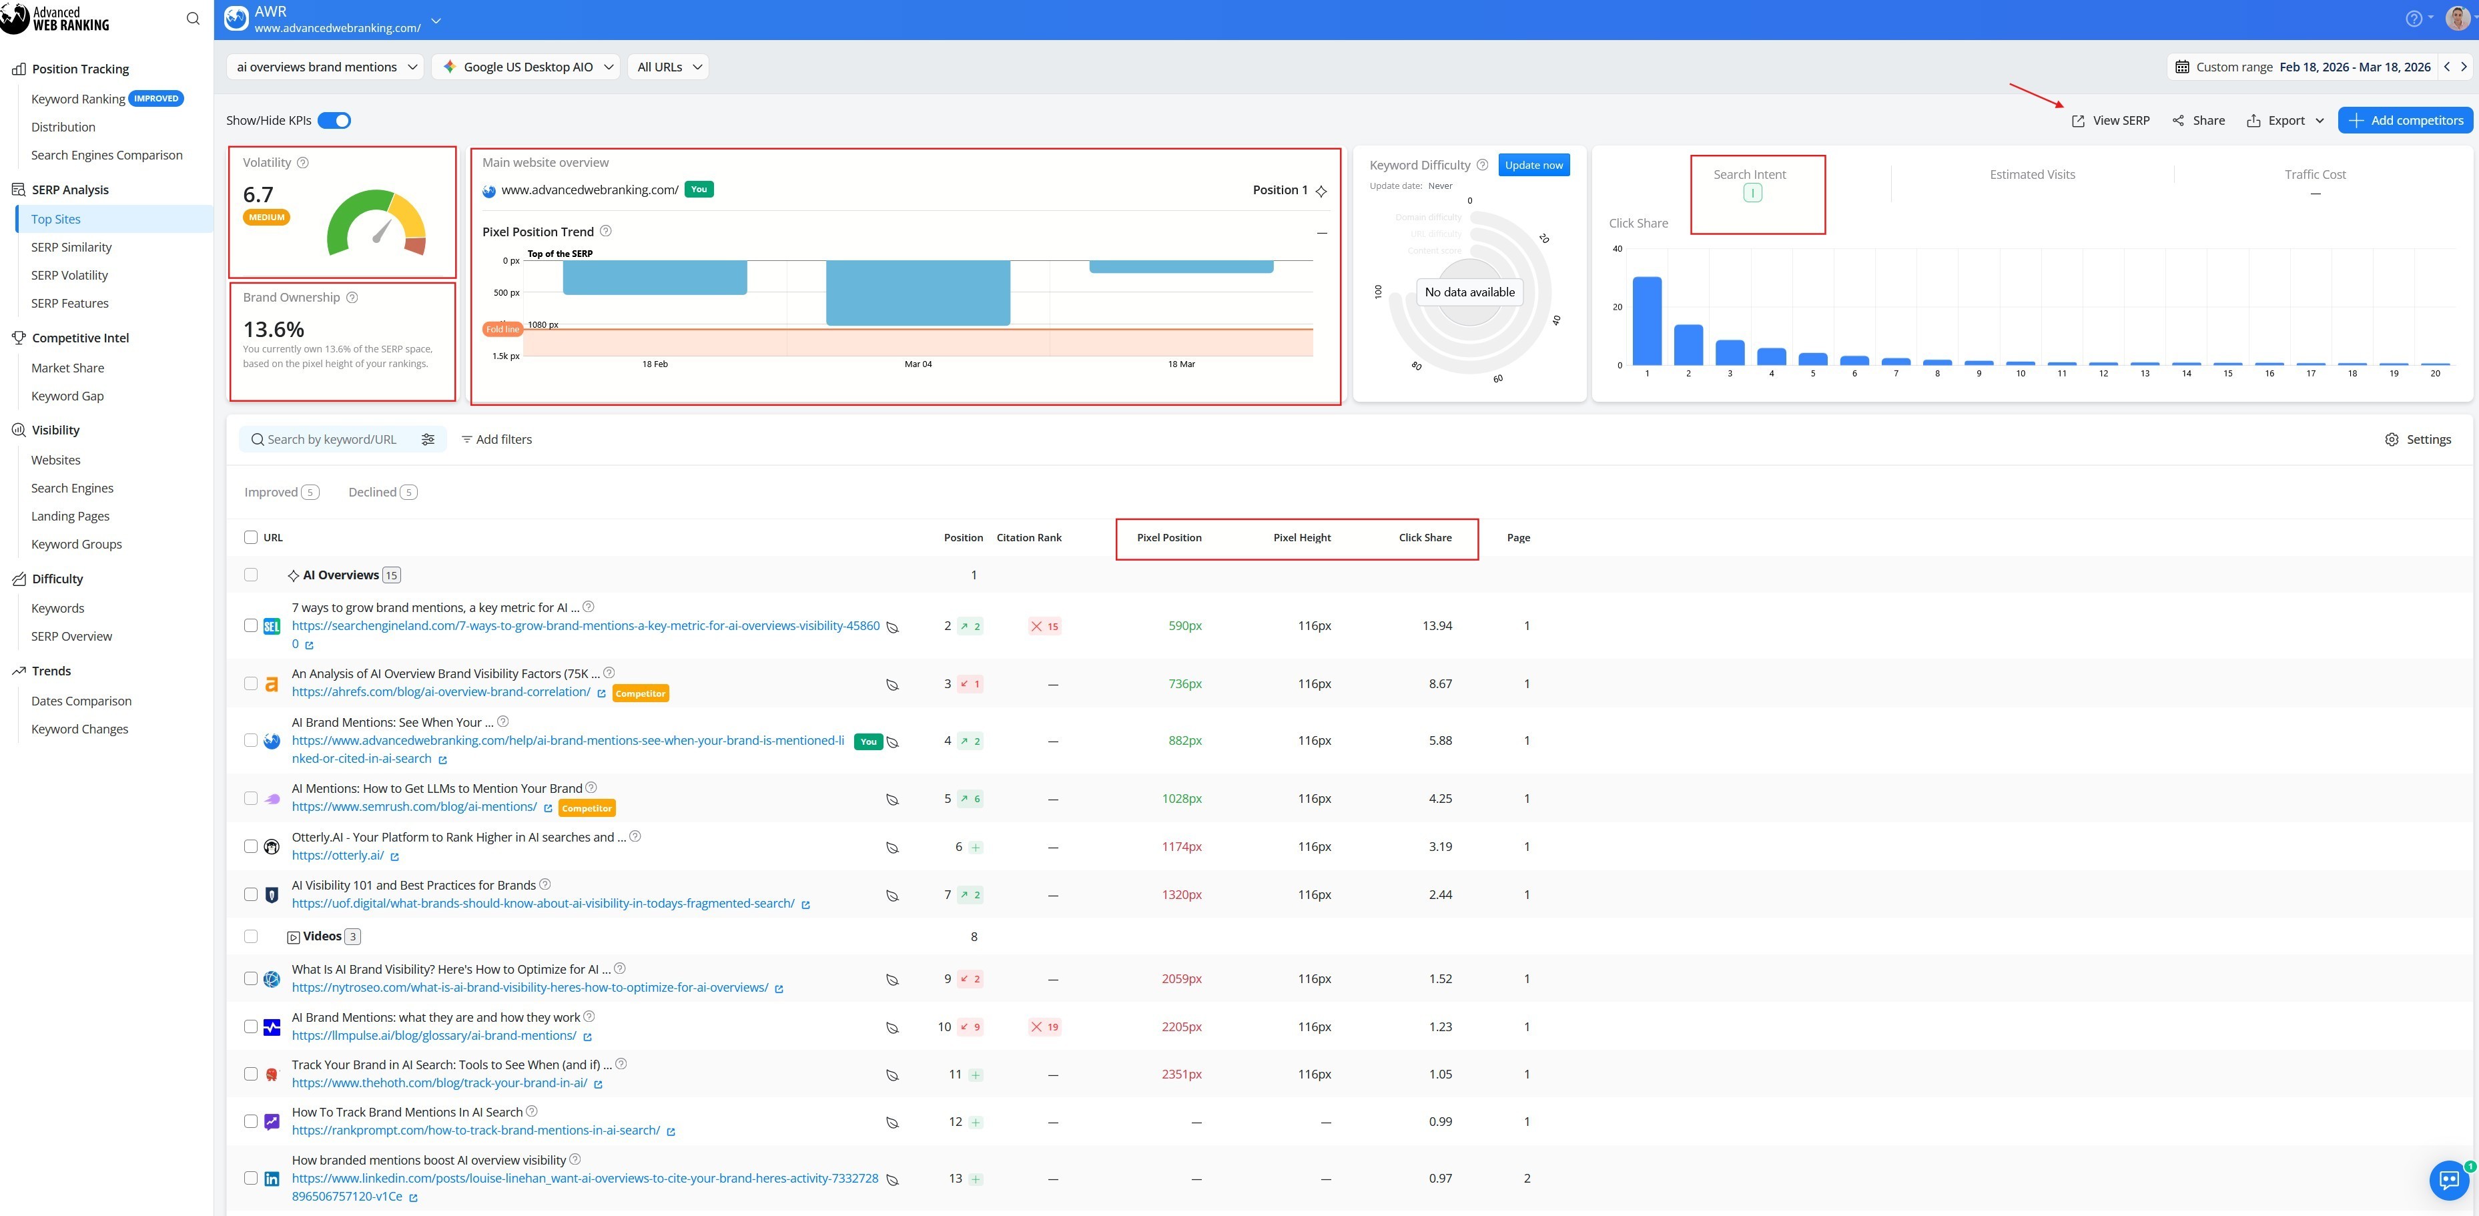
Task: Click the Volatility help icon
Action: tap(303, 163)
